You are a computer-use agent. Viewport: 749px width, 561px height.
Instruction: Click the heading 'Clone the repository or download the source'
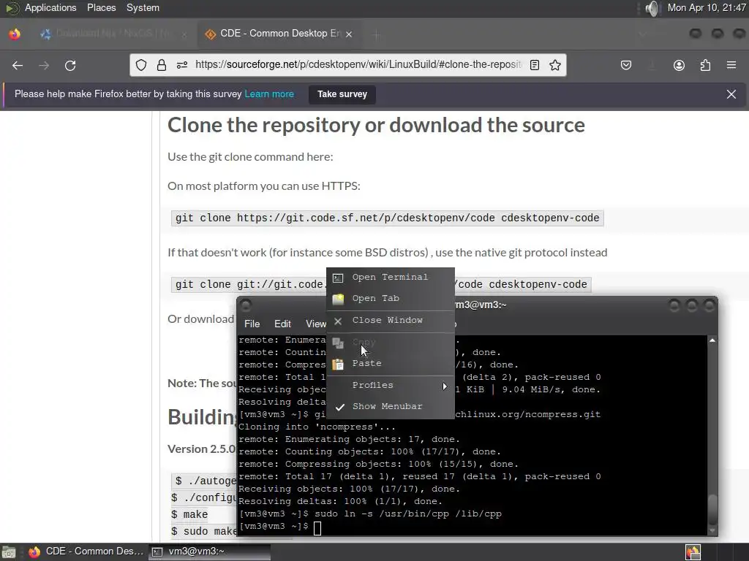376,125
